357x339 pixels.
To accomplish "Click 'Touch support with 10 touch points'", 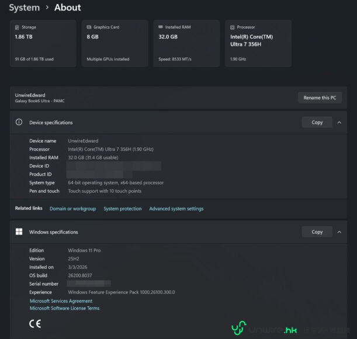I will [105, 191].
